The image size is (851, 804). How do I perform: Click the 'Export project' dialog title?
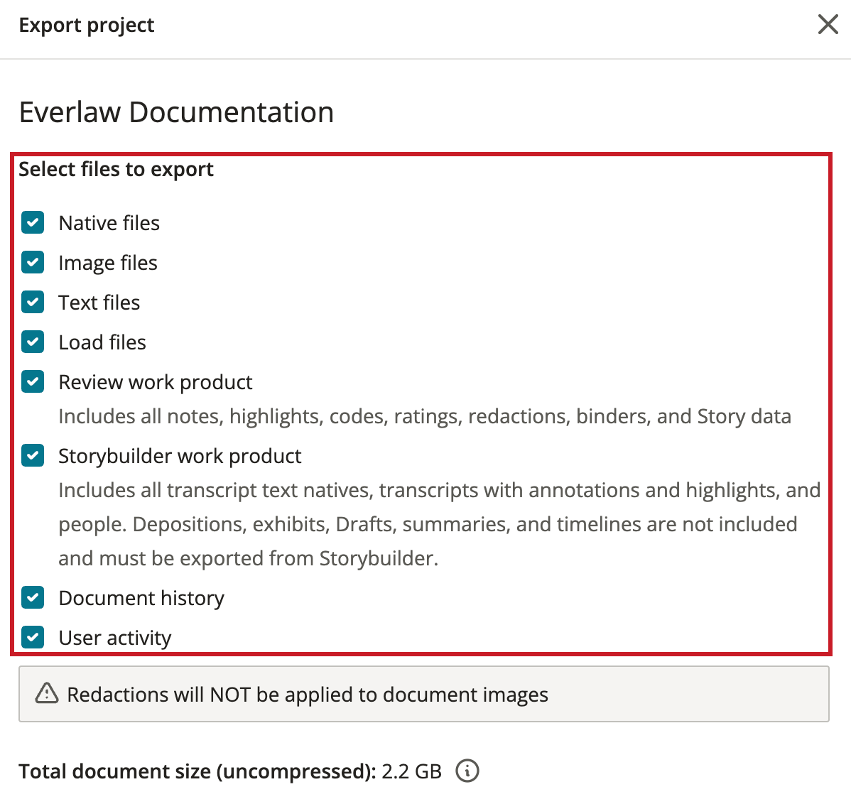coord(87,26)
